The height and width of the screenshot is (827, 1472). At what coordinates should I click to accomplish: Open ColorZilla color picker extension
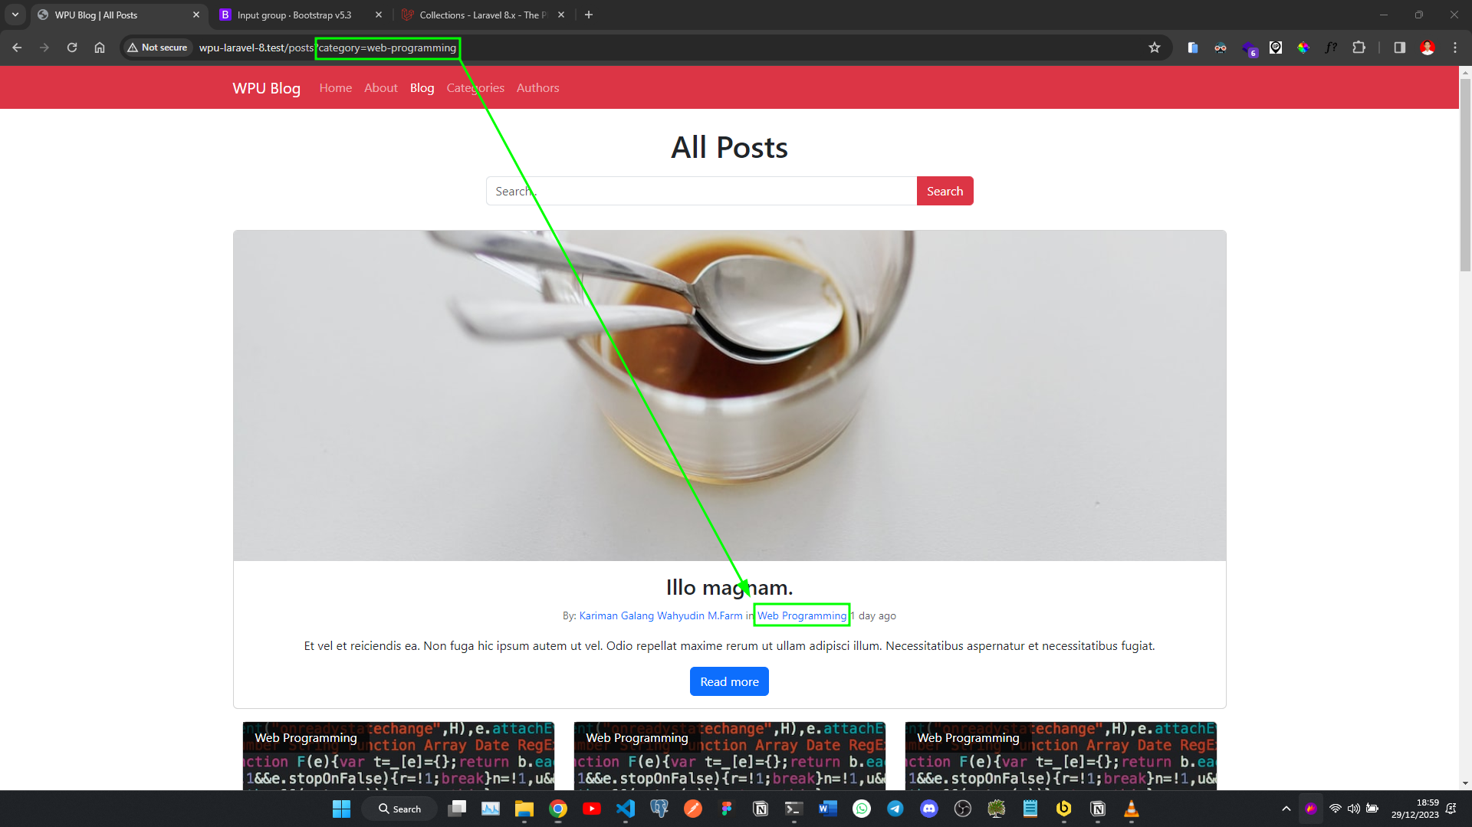pos(1303,48)
